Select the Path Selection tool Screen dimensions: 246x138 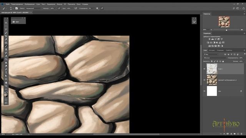click(x=6, y=76)
